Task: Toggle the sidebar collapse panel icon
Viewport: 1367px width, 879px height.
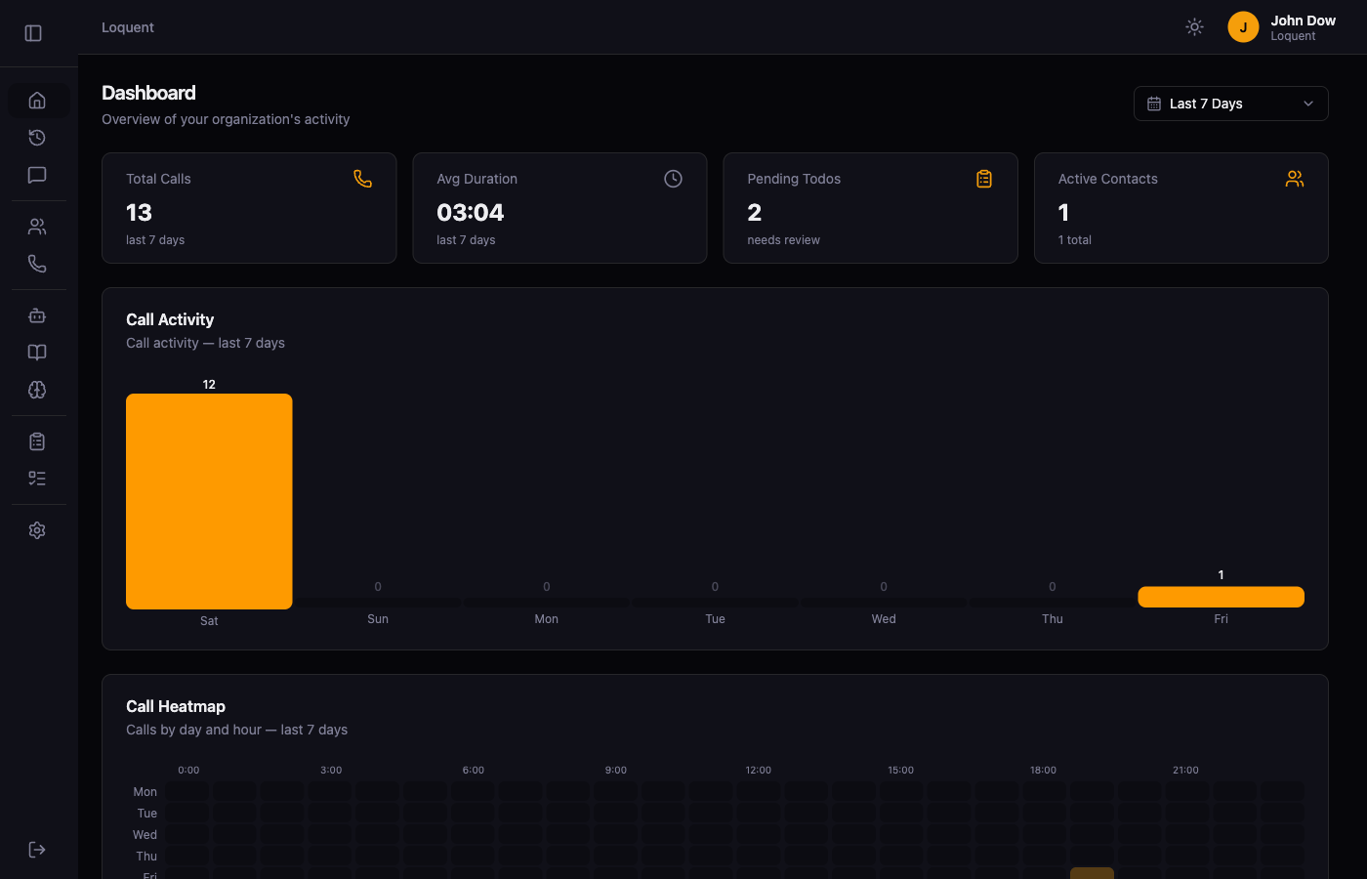Action: tap(32, 32)
